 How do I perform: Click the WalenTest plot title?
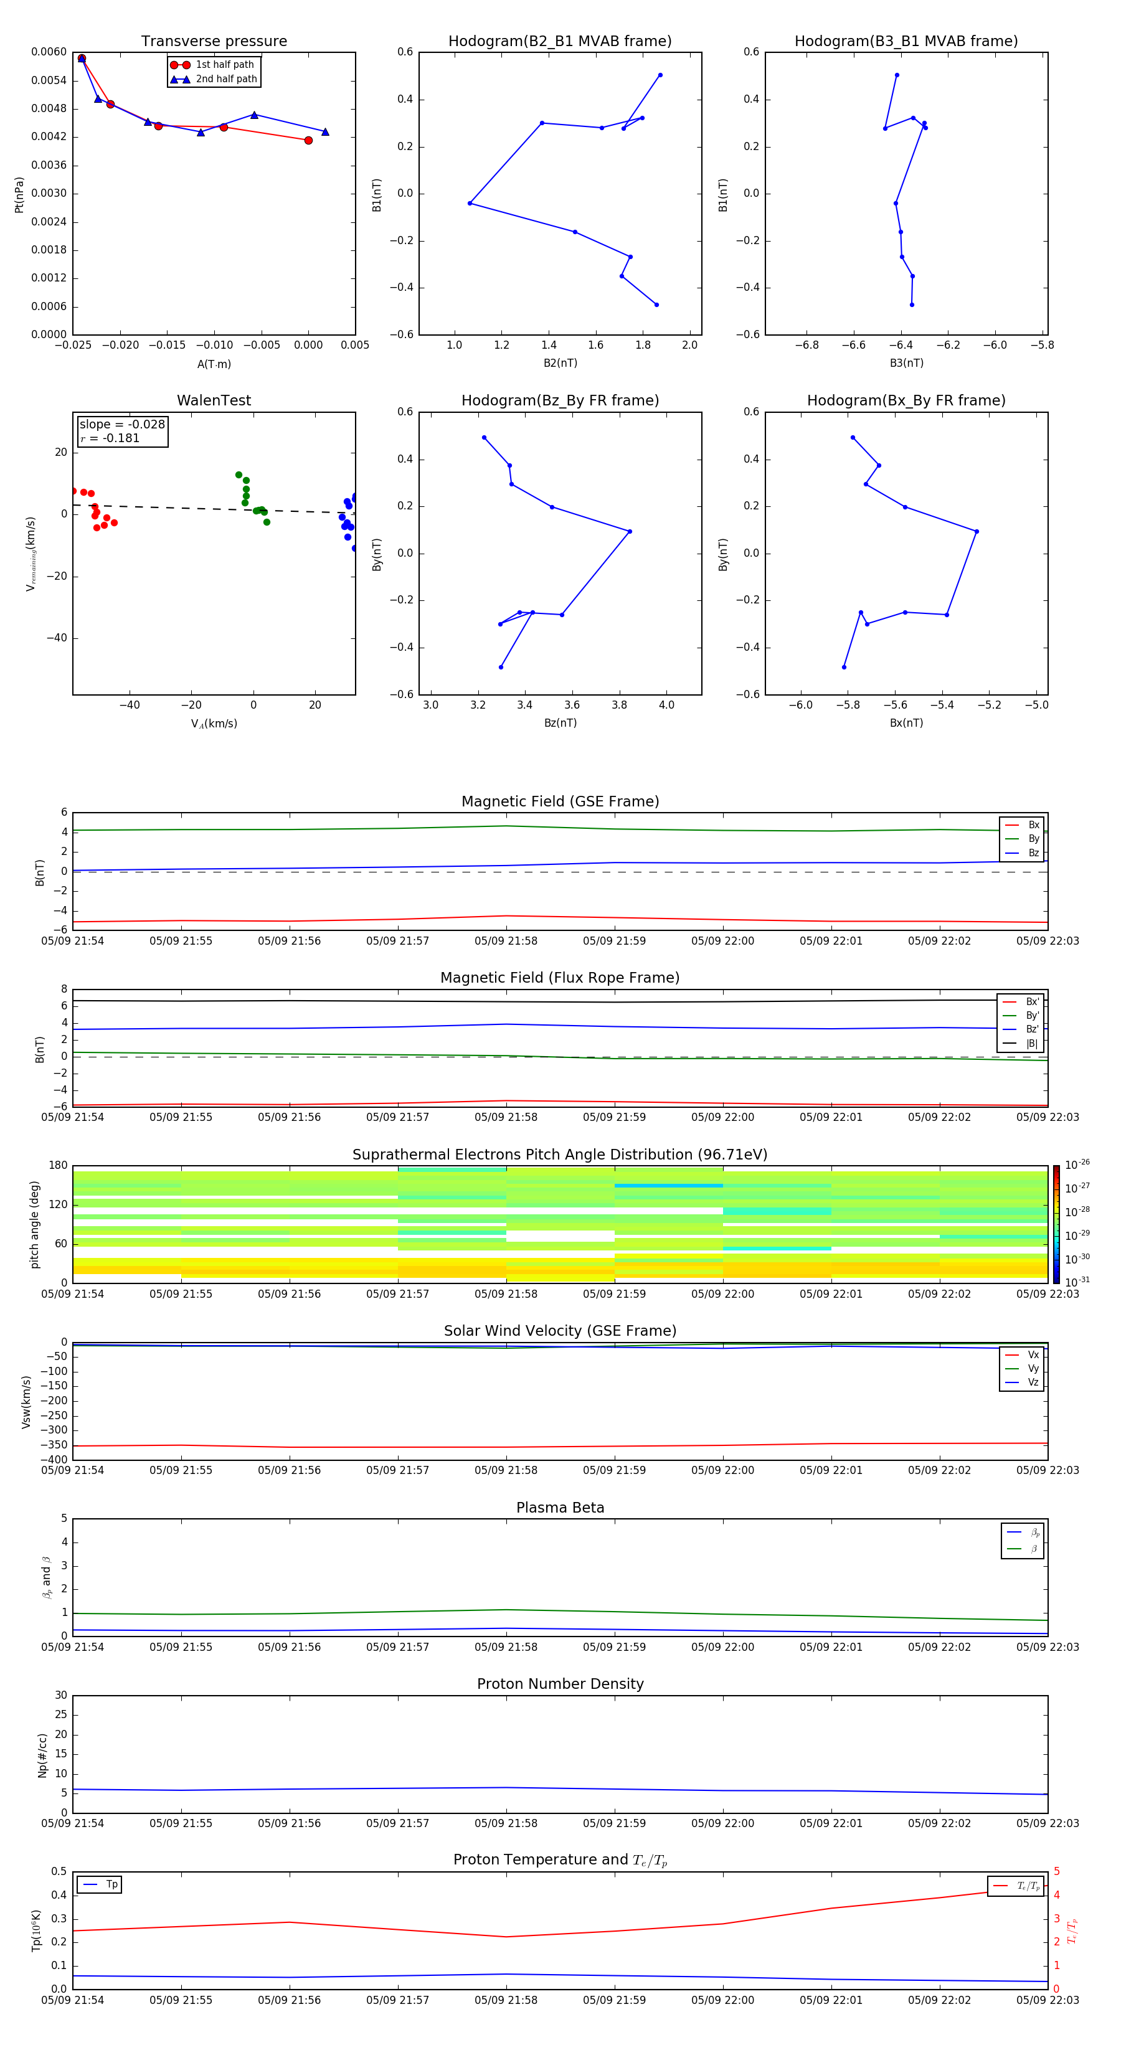click(214, 400)
